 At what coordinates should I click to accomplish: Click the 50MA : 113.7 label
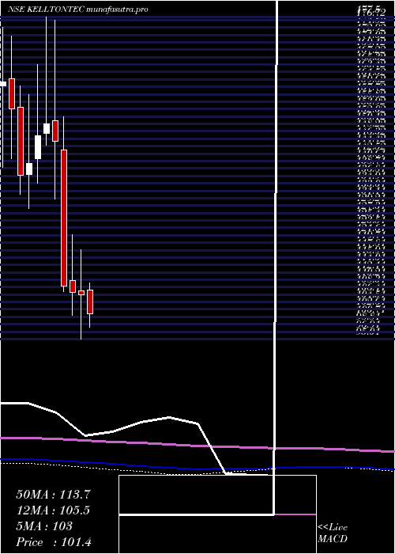pyautogui.click(x=54, y=495)
